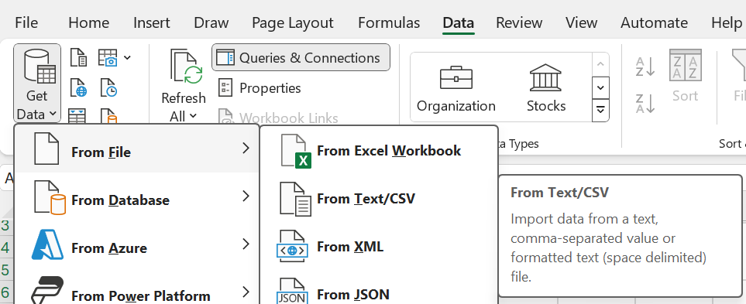Select the Stocks data type

[545, 88]
